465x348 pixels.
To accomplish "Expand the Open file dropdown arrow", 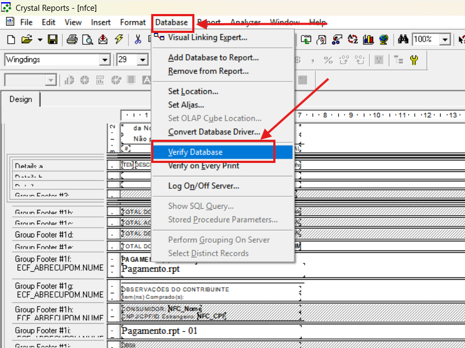I will pos(40,39).
